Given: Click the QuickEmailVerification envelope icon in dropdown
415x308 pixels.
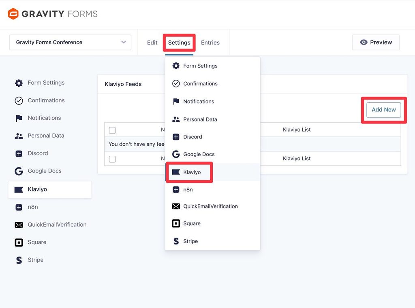Looking at the screenshot, I should point(176,206).
